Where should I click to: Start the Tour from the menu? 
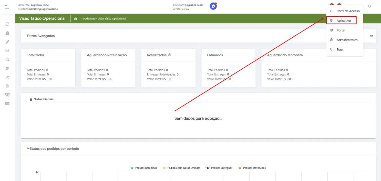[x=345, y=49]
